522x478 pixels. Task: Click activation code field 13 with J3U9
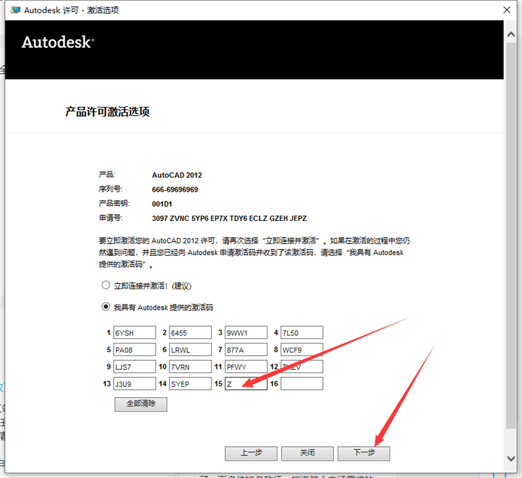[135, 383]
